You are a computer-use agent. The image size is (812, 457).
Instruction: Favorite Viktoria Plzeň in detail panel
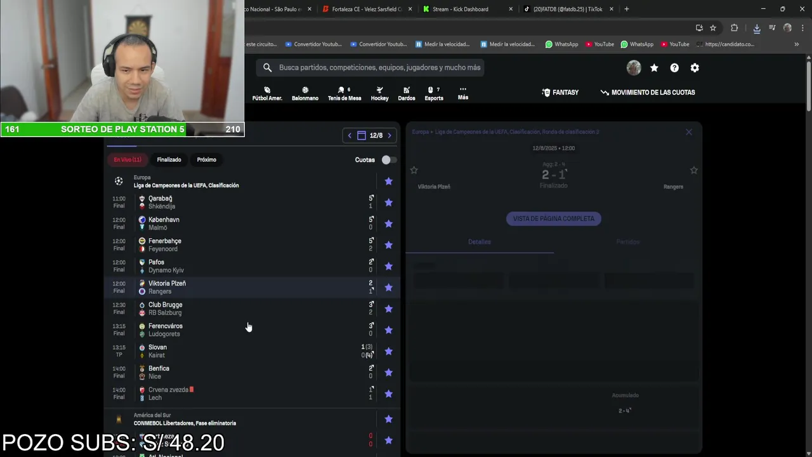tap(414, 170)
